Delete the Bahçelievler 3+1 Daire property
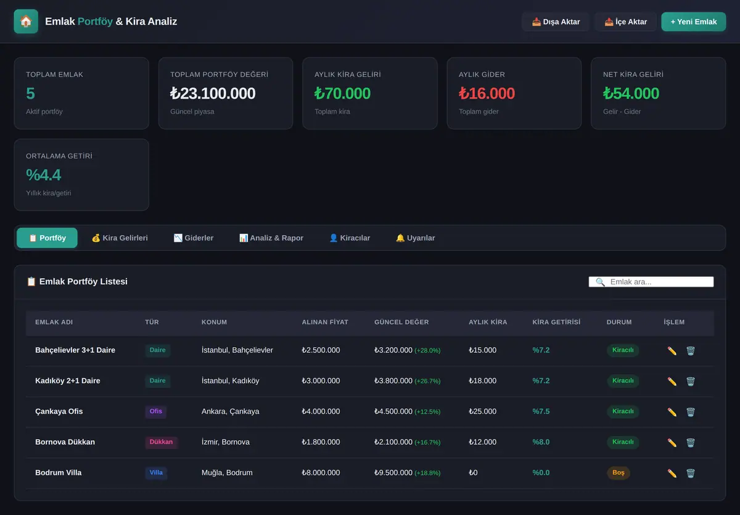The height and width of the screenshot is (515, 740). pyautogui.click(x=691, y=351)
